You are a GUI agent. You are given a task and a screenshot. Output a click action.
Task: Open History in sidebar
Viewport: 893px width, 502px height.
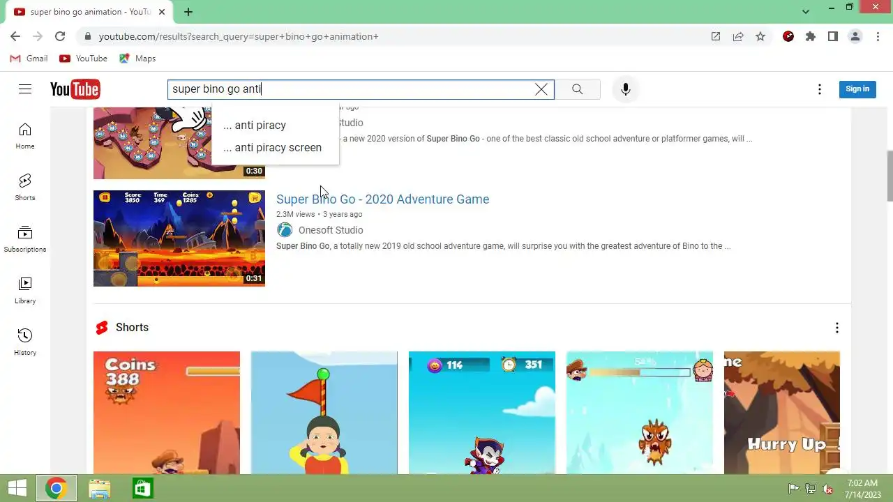[25, 342]
